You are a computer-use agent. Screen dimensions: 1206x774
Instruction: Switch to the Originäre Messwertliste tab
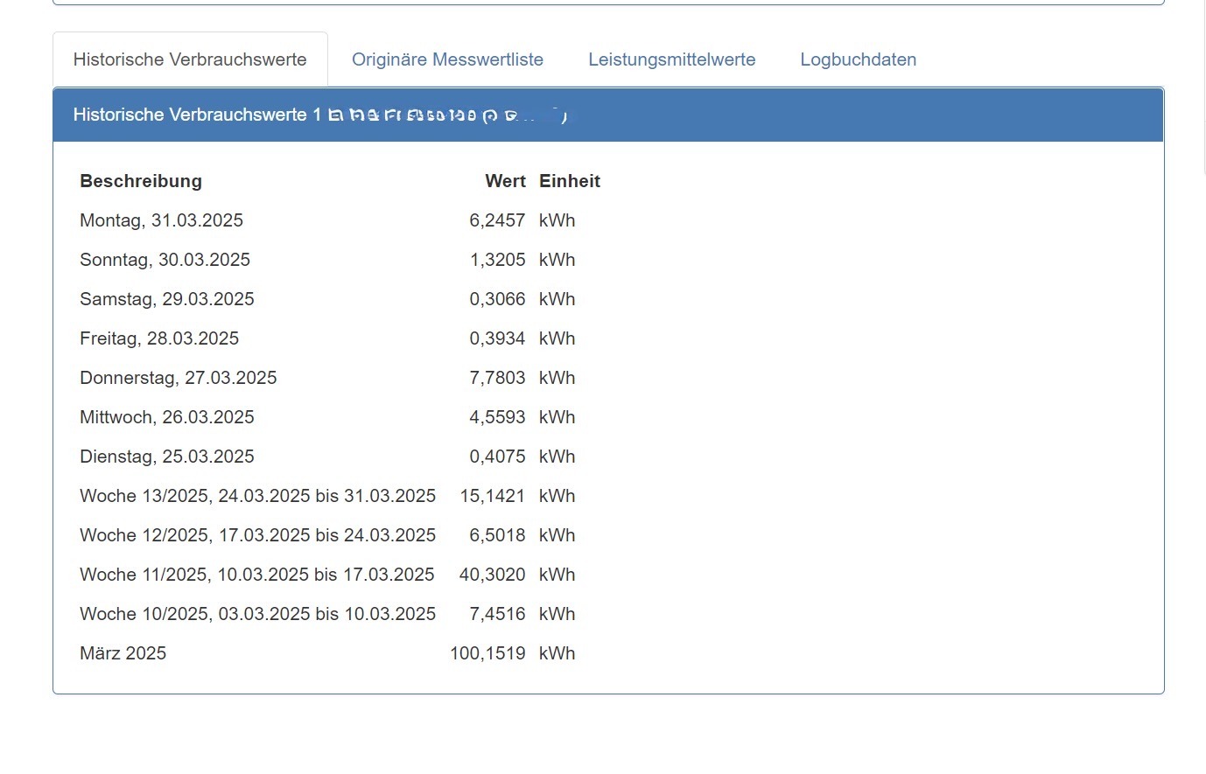coord(447,59)
